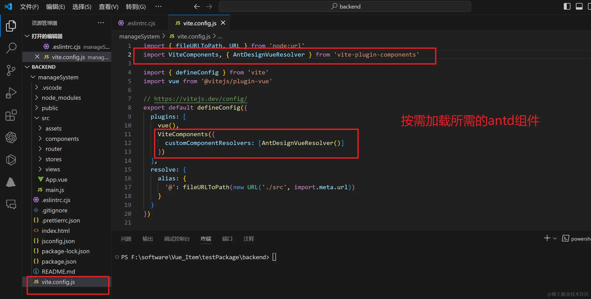Collapse the src folder
Image resolution: width=591 pixels, height=299 pixels.
click(67, 118)
